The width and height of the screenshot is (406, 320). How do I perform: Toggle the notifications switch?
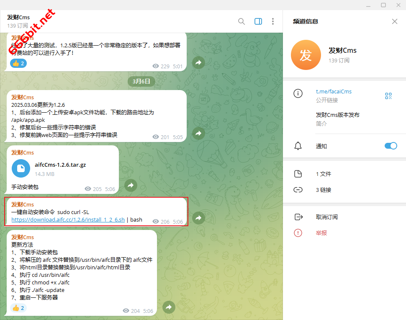391,146
